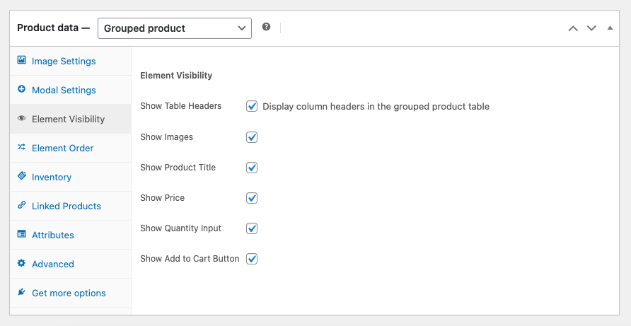The width and height of the screenshot is (631, 326).
Task: Click the Linked Products chain icon
Action: point(21,206)
